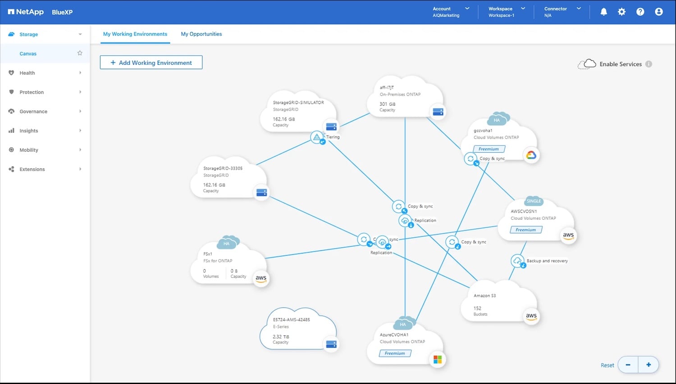The width and height of the screenshot is (676, 384).
Task: Click the Google Cloud logo on gccvoha1
Action: (x=531, y=155)
